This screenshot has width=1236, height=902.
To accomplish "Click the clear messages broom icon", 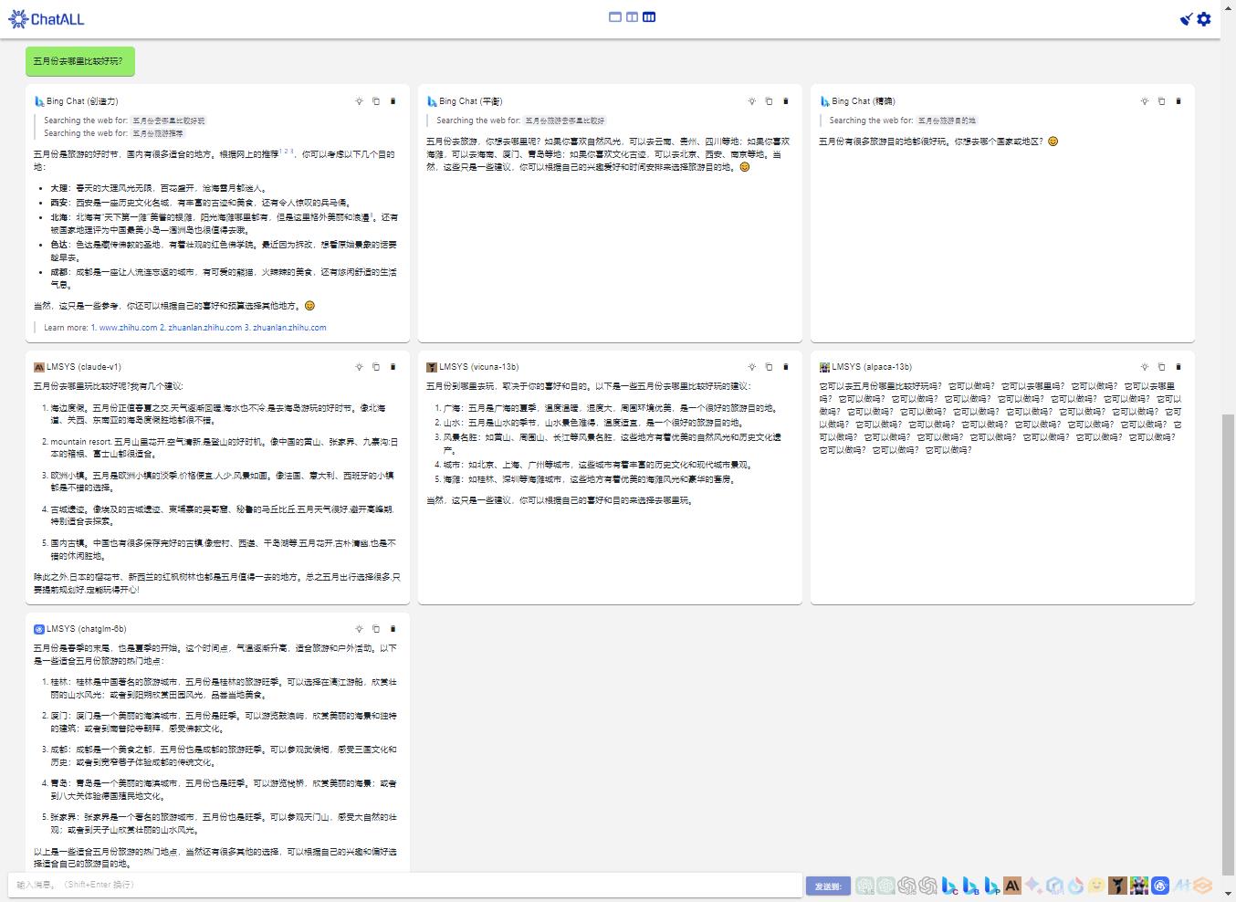I will 1186,19.
